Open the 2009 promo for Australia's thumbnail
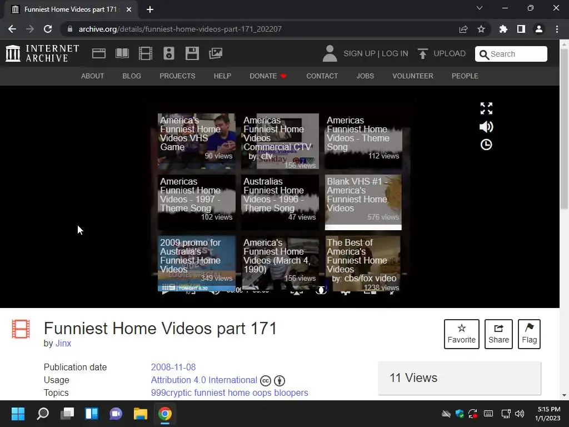569x427 pixels. [197, 263]
